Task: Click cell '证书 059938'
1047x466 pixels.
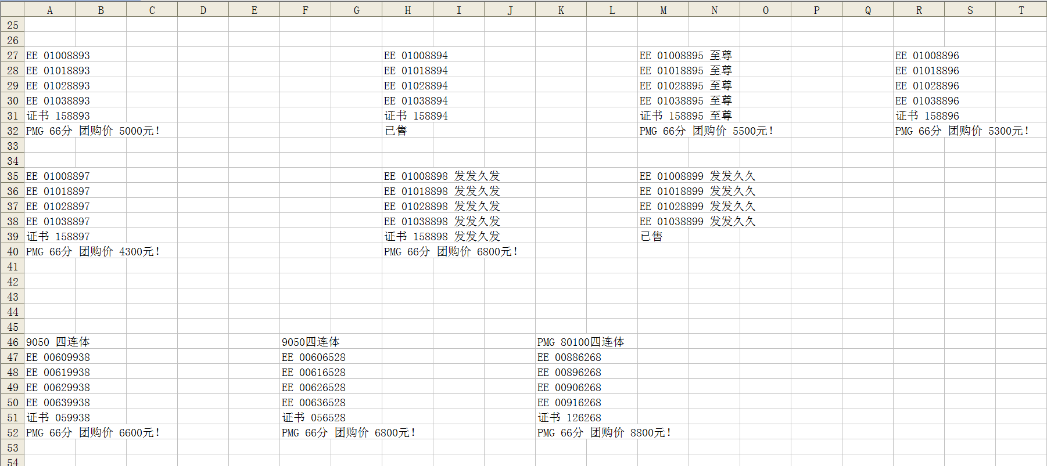Action: (x=58, y=417)
